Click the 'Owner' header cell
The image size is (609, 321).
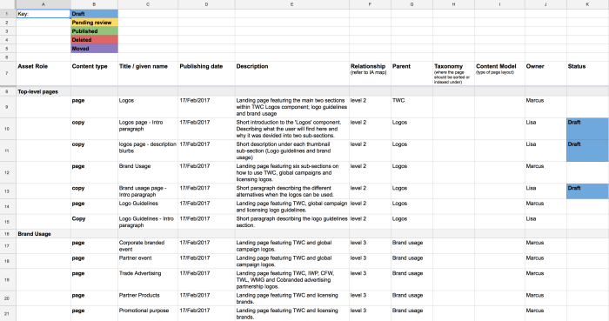(x=545, y=73)
